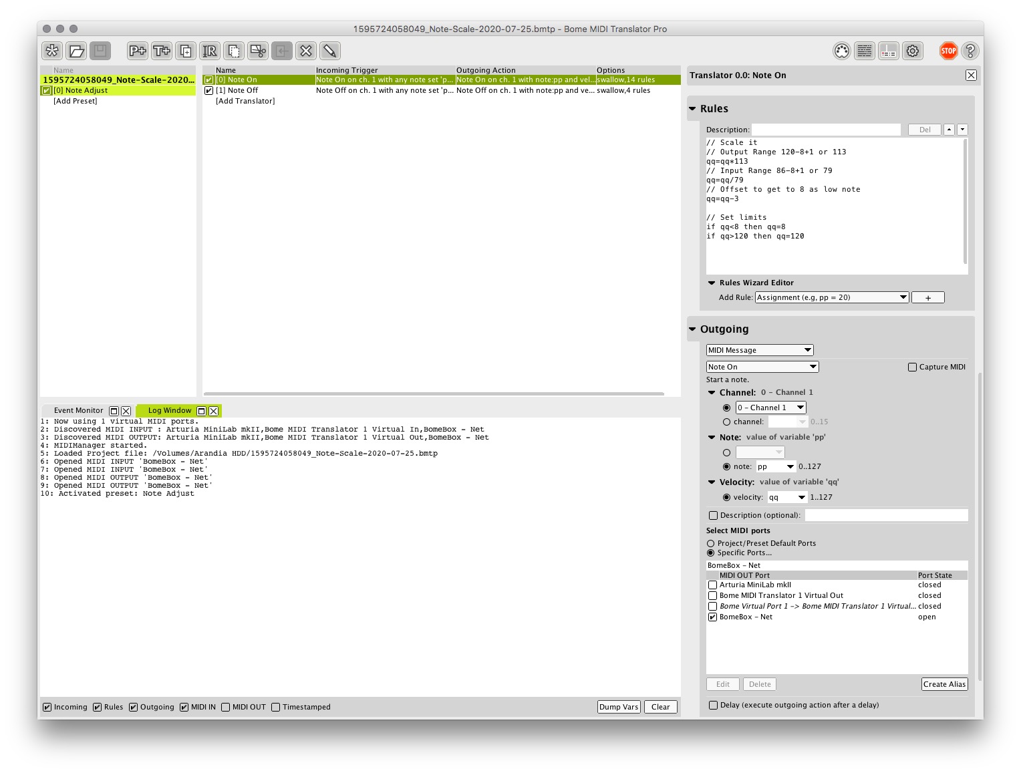Open MIDI ports via the DIN connector icon
1021x773 pixels.
pyautogui.click(x=842, y=51)
